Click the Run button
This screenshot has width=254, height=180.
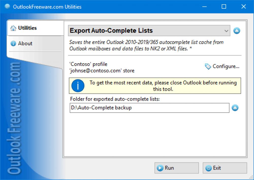point(176,168)
